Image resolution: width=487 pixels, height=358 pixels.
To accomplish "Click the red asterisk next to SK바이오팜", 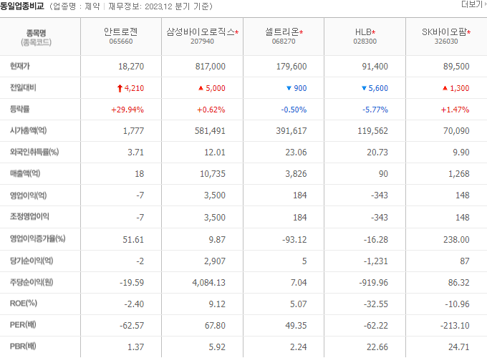I will click(469, 32).
